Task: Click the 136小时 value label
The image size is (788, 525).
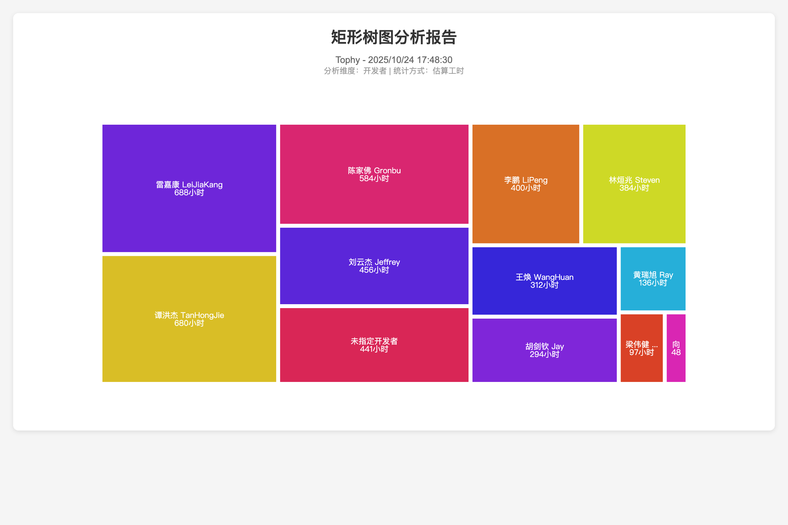Action: click(653, 283)
